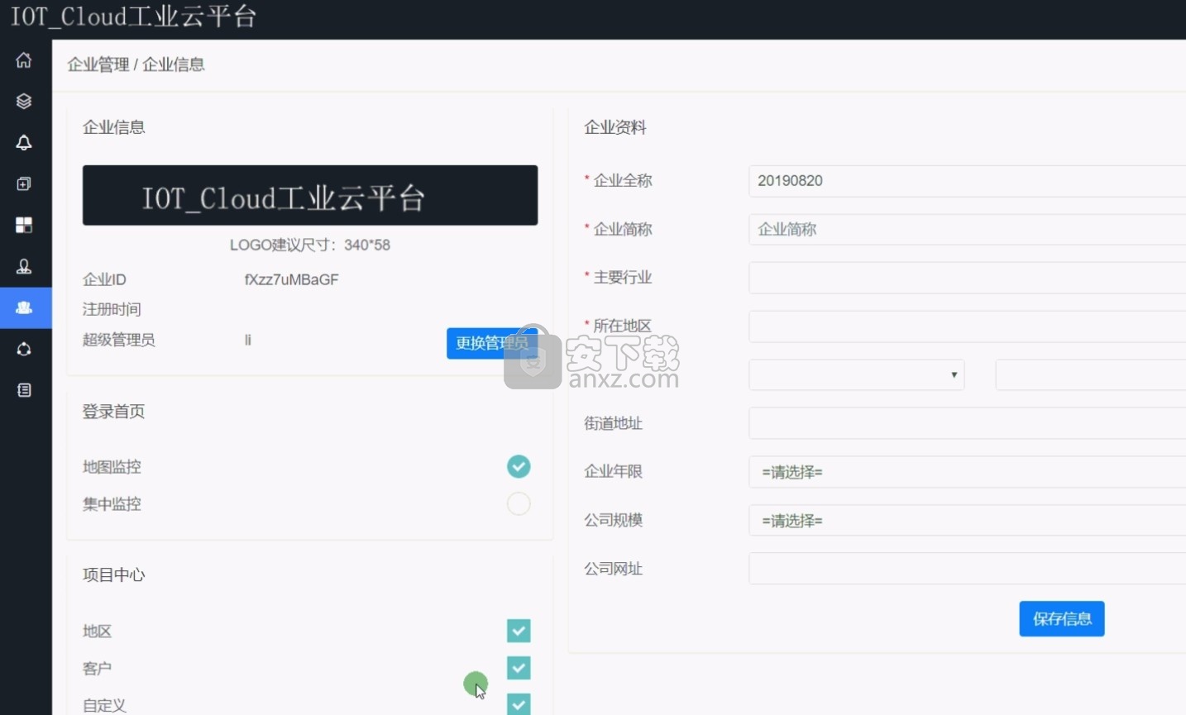
Task: Go to 企业管理 breadcrumb
Action: 98,64
